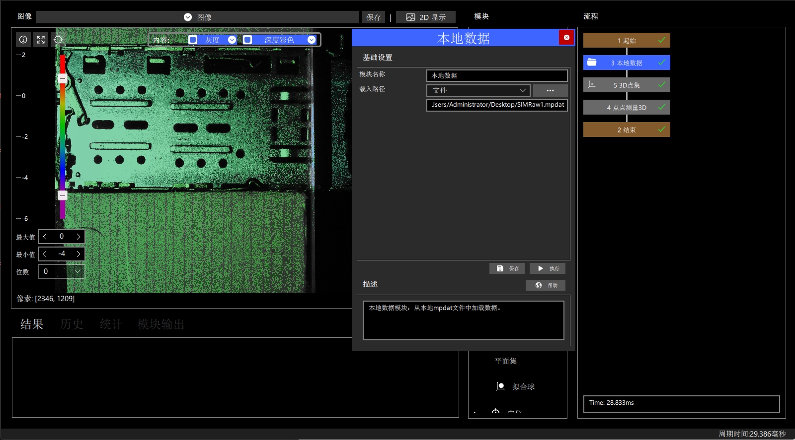Click the green check on 本地数据 step
Screen dimensions: 795x440
click(x=662, y=62)
